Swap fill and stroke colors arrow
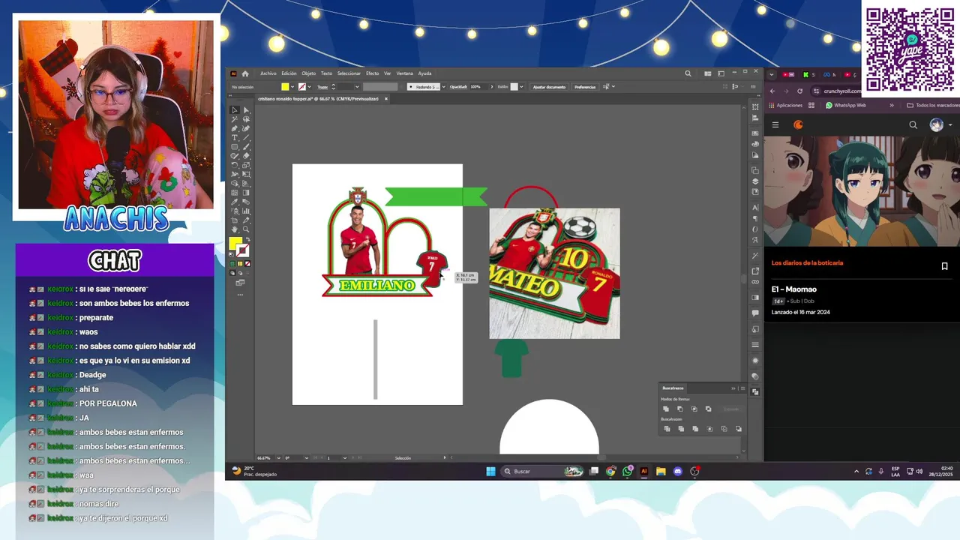 tap(247, 238)
